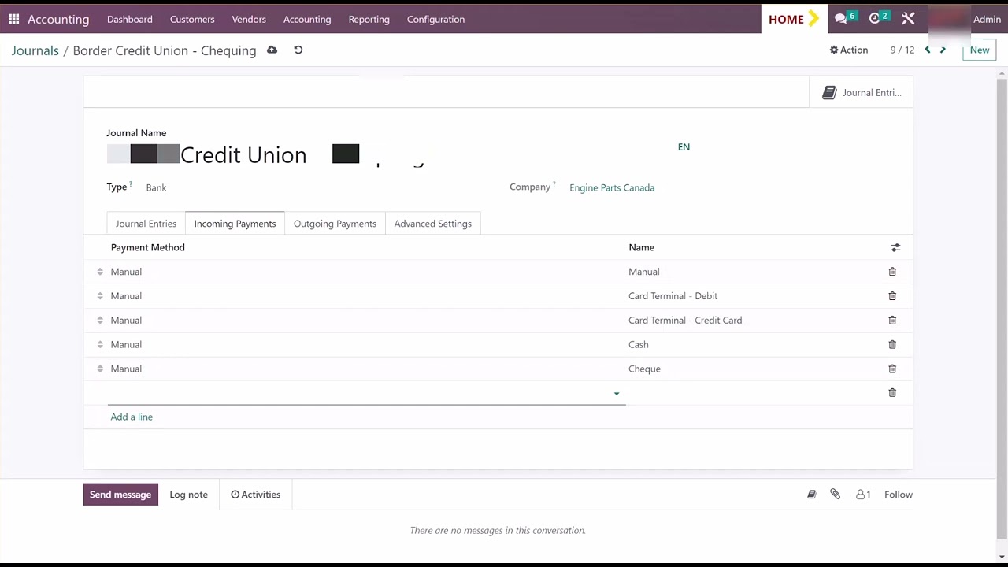Click the drag handle of first Manual row

100,272
